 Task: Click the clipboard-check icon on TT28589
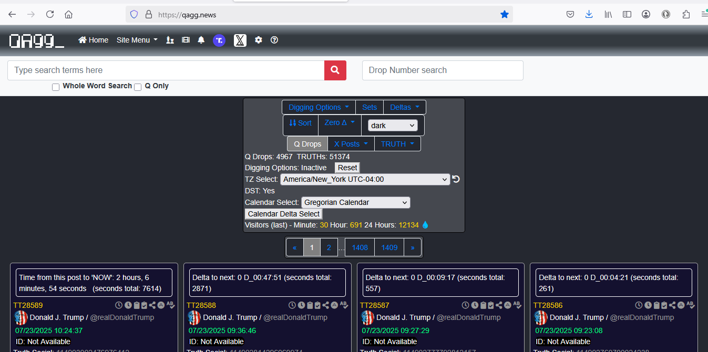coord(144,305)
